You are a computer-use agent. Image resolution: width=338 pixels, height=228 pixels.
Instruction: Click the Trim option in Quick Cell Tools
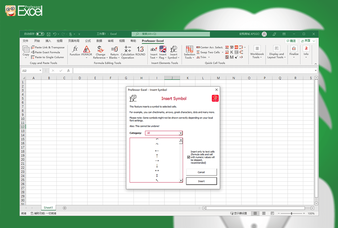tap(203, 57)
